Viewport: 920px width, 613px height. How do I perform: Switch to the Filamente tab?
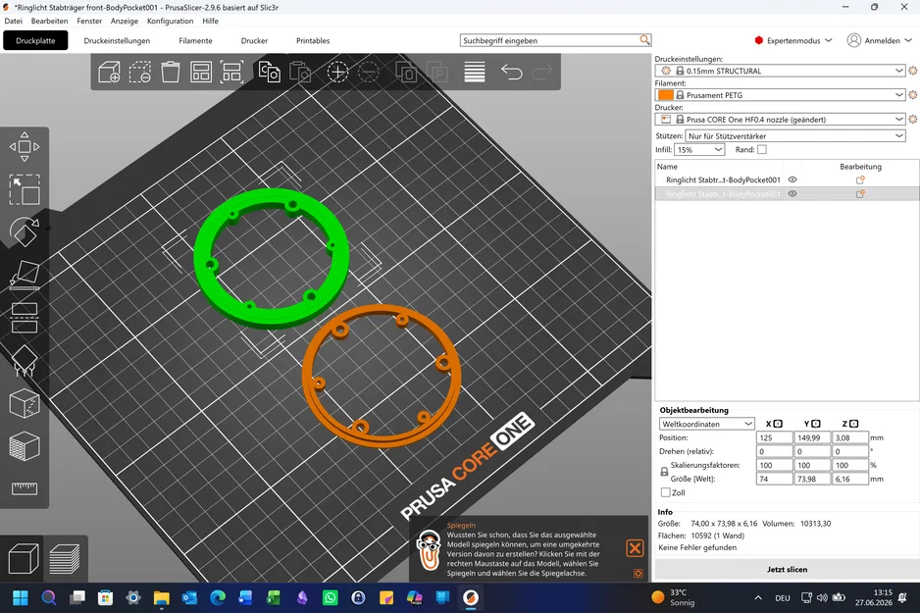[195, 40]
